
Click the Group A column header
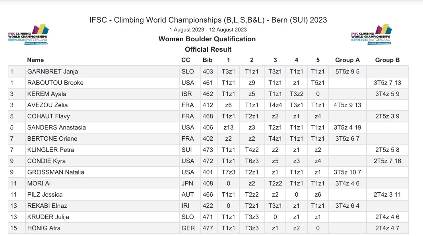pos(347,60)
